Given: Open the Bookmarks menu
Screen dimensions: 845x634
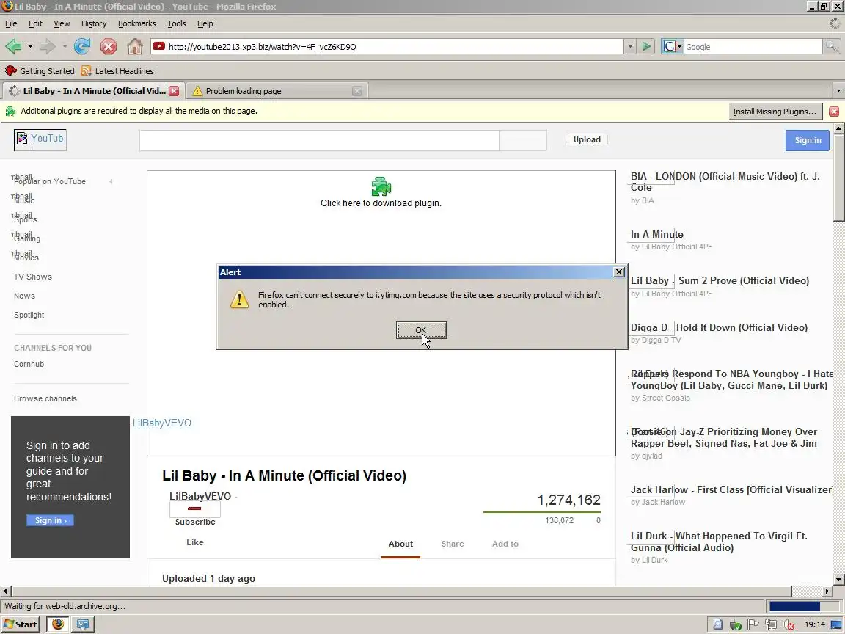Looking at the screenshot, I should pos(137,23).
